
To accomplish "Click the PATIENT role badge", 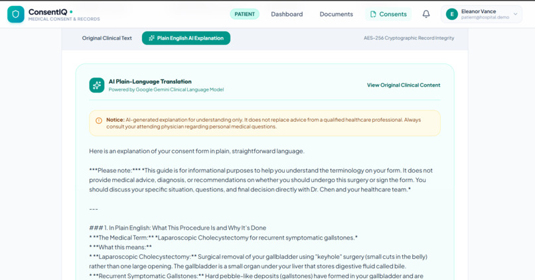I will (x=244, y=14).
